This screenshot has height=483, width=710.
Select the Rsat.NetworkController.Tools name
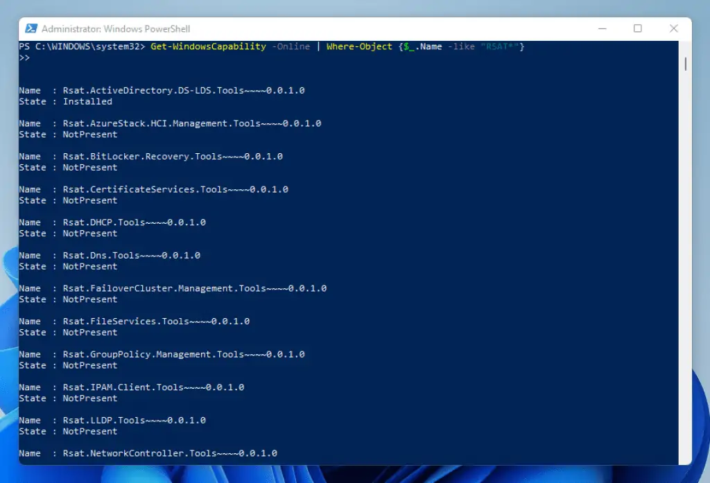170,453
